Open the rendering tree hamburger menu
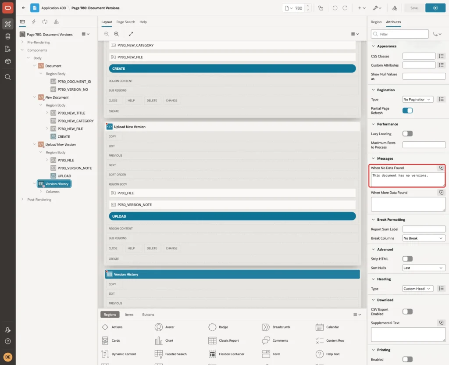This screenshot has height=365, width=449. click(86, 34)
